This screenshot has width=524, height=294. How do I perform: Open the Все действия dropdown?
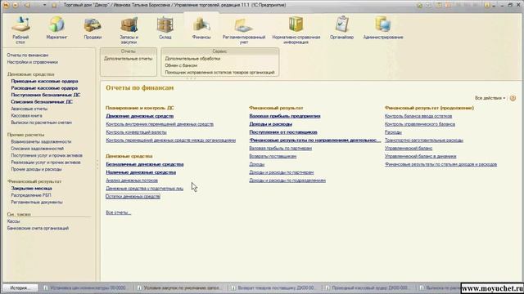click(x=490, y=98)
